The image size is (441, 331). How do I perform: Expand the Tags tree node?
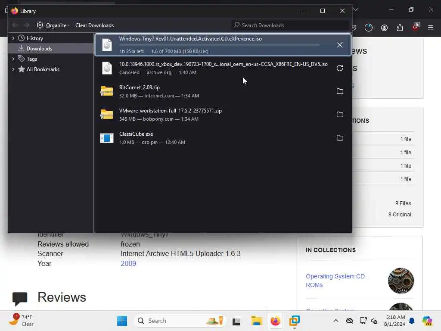[13, 59]
